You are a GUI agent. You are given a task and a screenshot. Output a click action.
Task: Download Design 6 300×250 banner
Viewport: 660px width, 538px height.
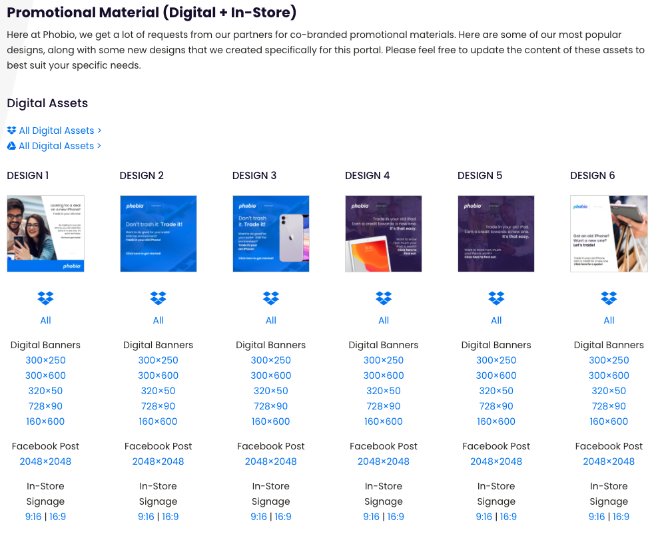pos(609,360)
